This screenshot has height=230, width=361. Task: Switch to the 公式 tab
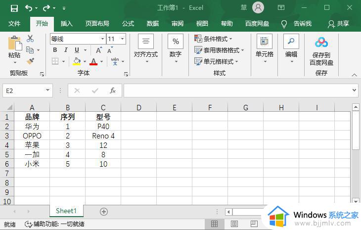click(128, 24)
